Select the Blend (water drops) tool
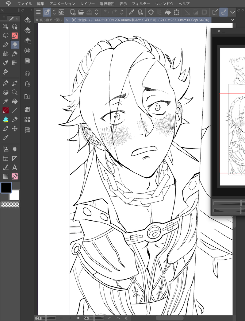 click(x=6, y=54)
